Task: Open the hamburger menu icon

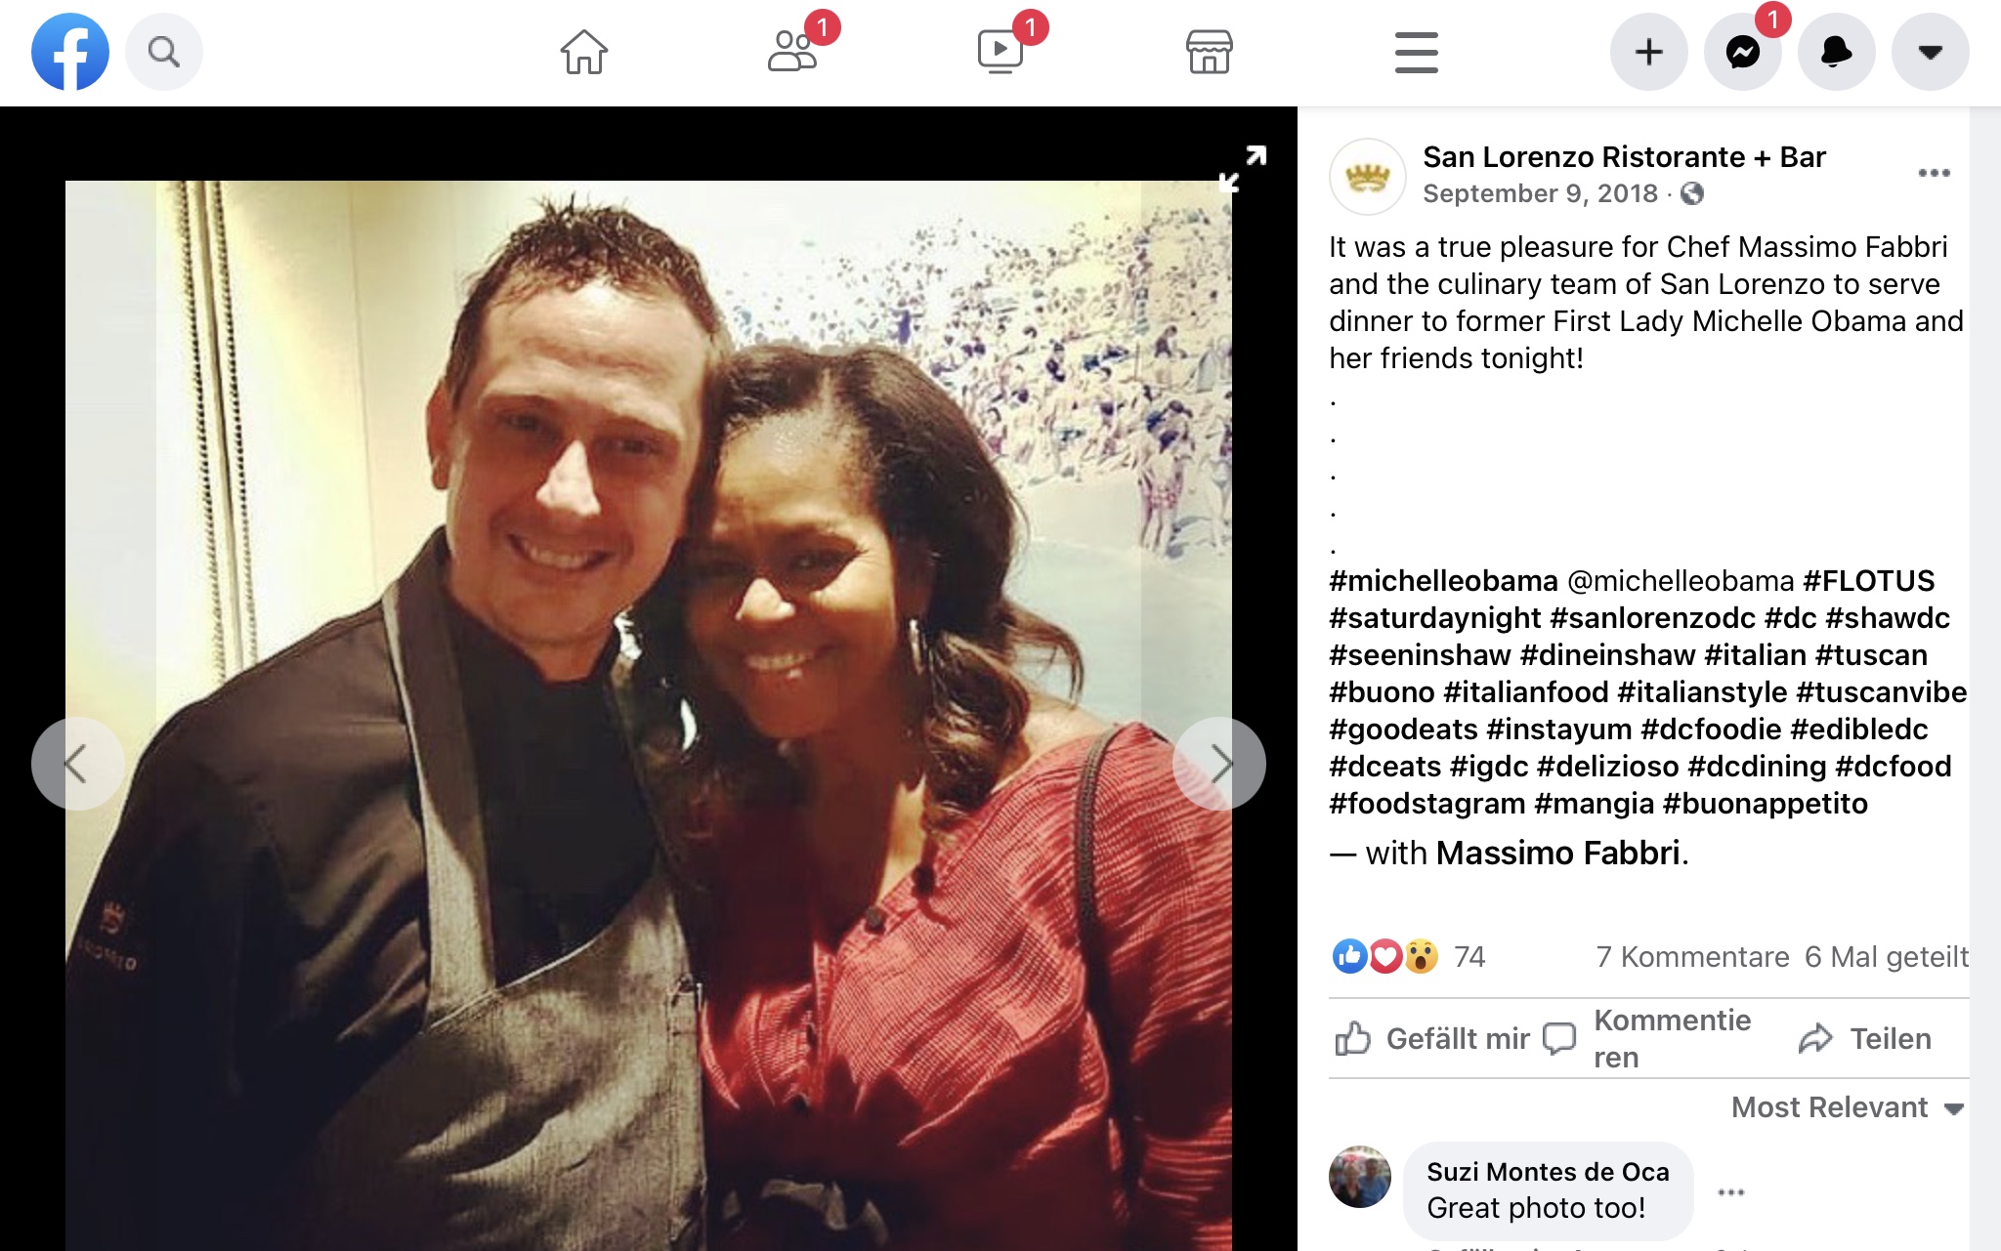Action: click(1417, 52)
